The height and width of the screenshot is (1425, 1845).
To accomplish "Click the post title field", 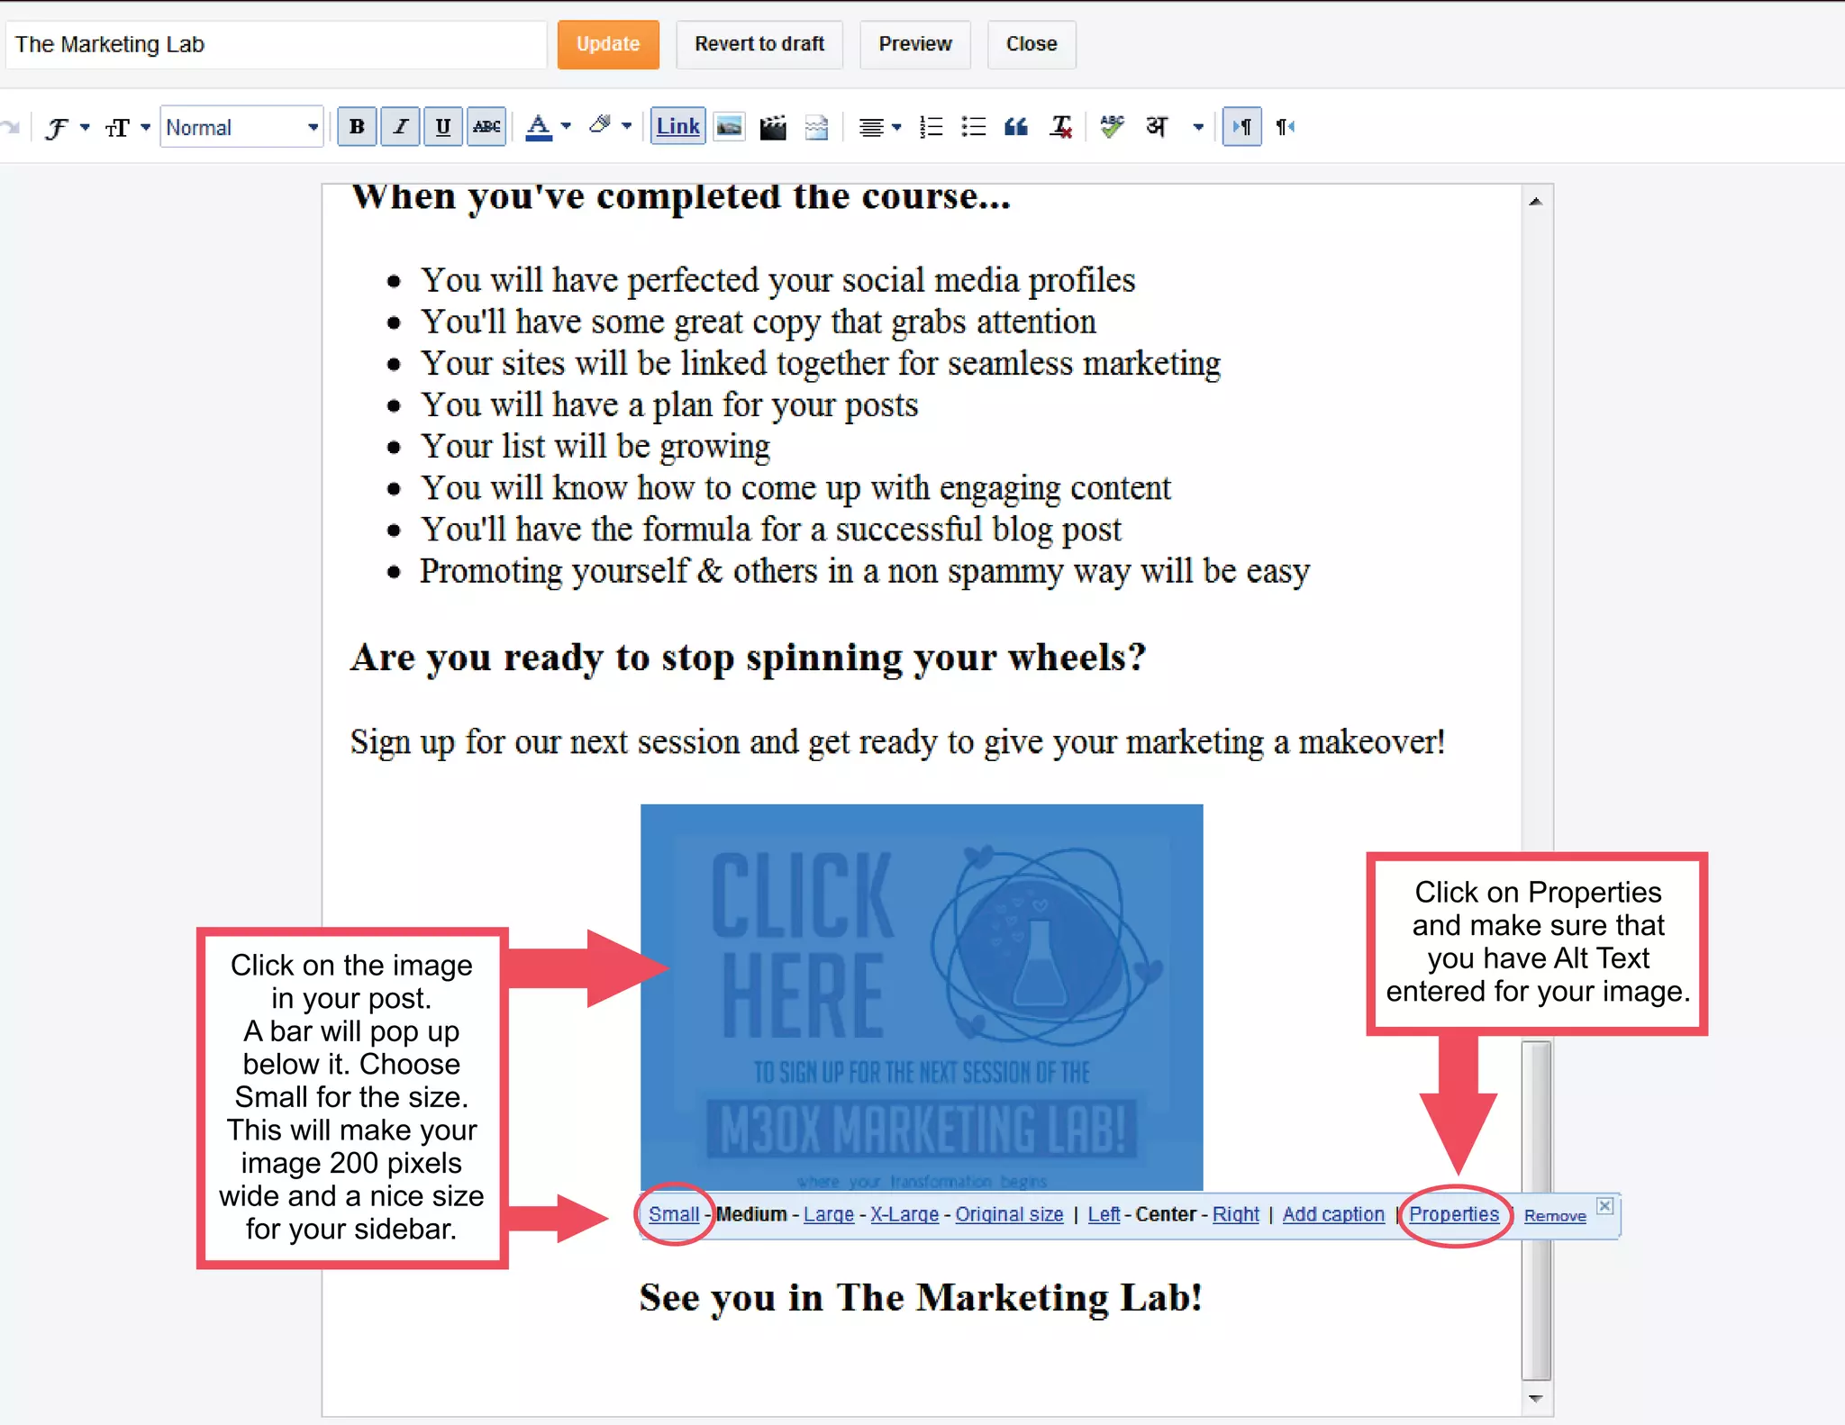I will (x=276, y=44).
